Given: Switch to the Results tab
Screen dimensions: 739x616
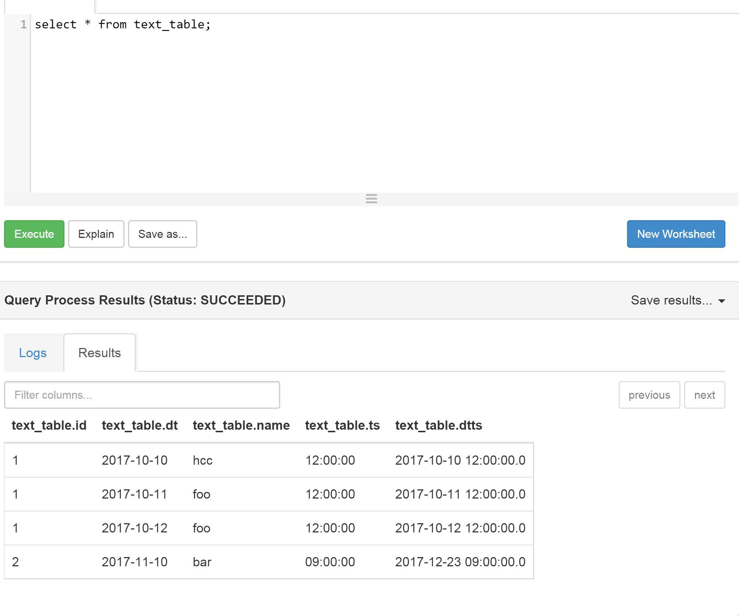Looking at the screenshot, I should point(99,352).
